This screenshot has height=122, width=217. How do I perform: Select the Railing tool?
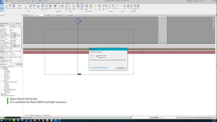pos(55,7)
